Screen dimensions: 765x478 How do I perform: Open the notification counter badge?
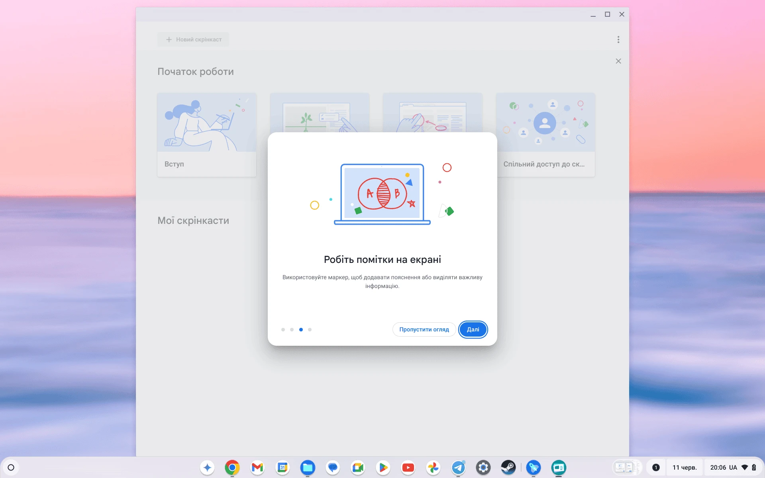click(656, 468)
